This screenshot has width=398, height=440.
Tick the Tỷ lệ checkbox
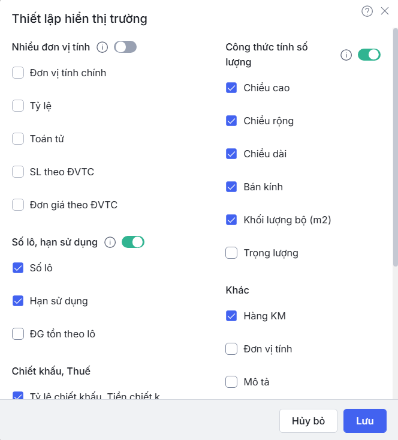tap(18, 106)
